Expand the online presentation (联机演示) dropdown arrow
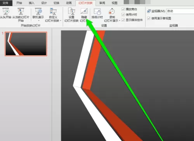Screen dimensions: 194x141 pyautogui.click(x=38, y=20)
